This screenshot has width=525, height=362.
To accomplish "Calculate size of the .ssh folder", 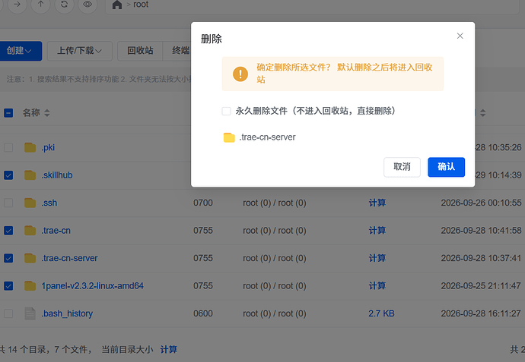I will (x=377, y=203).
